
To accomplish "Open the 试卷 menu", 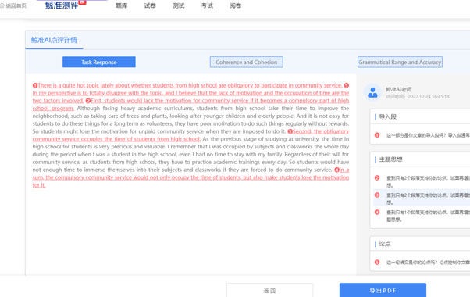I will click(x=150, y=5).
